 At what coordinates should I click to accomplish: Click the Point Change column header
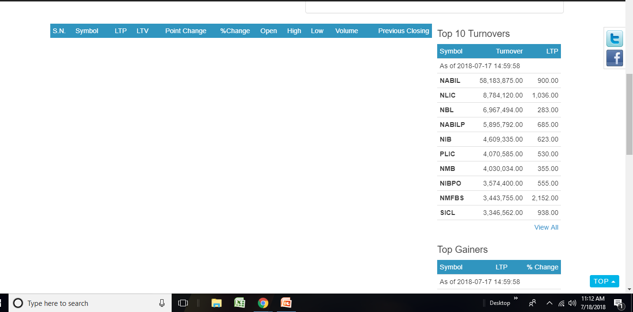pos(185,31)
